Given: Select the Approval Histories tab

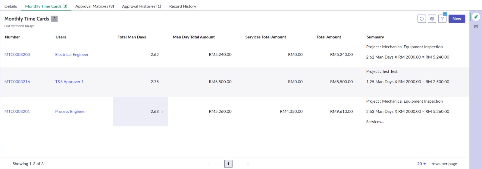Looking at the screenshot, I should point(141,6).
